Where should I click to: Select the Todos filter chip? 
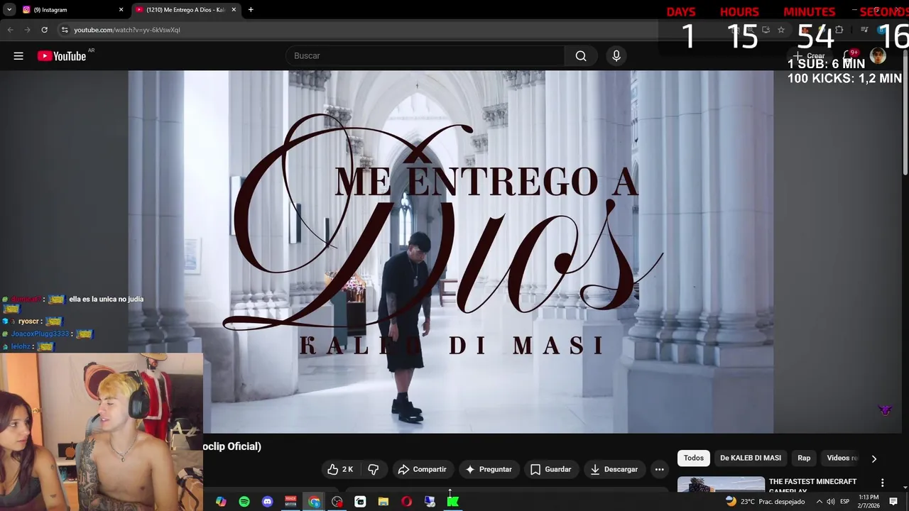[694, 458]
